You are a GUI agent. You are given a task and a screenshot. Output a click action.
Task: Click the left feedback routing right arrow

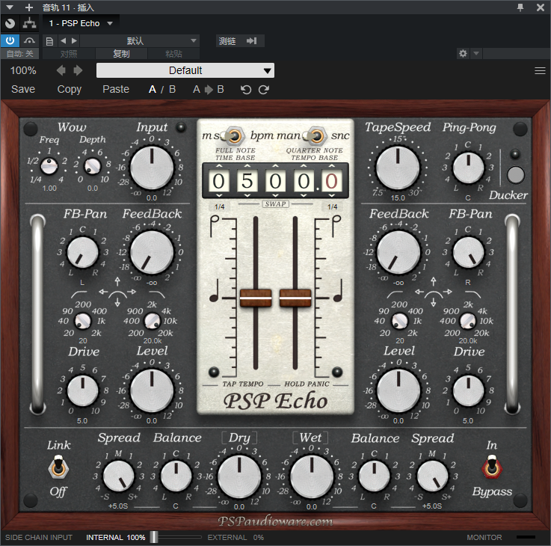(132, 292)
